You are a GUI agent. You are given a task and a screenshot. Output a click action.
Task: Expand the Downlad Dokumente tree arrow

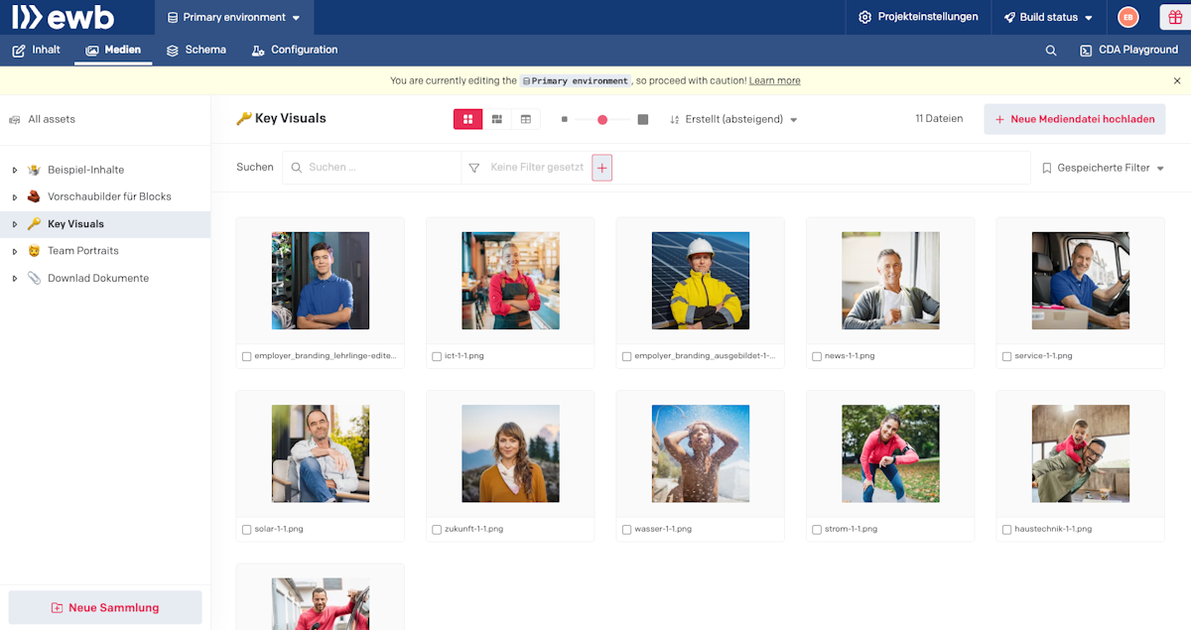coord(15,278)
